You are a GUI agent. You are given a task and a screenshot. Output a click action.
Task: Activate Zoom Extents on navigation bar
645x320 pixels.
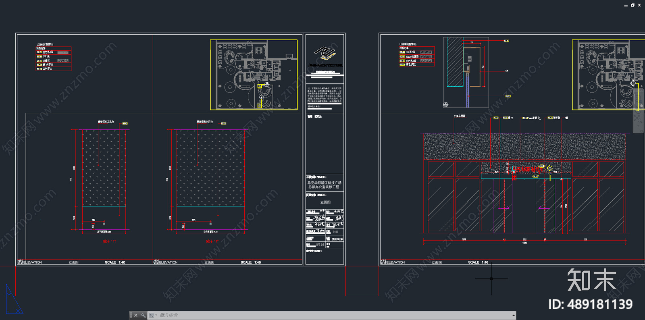pos(638,118)
